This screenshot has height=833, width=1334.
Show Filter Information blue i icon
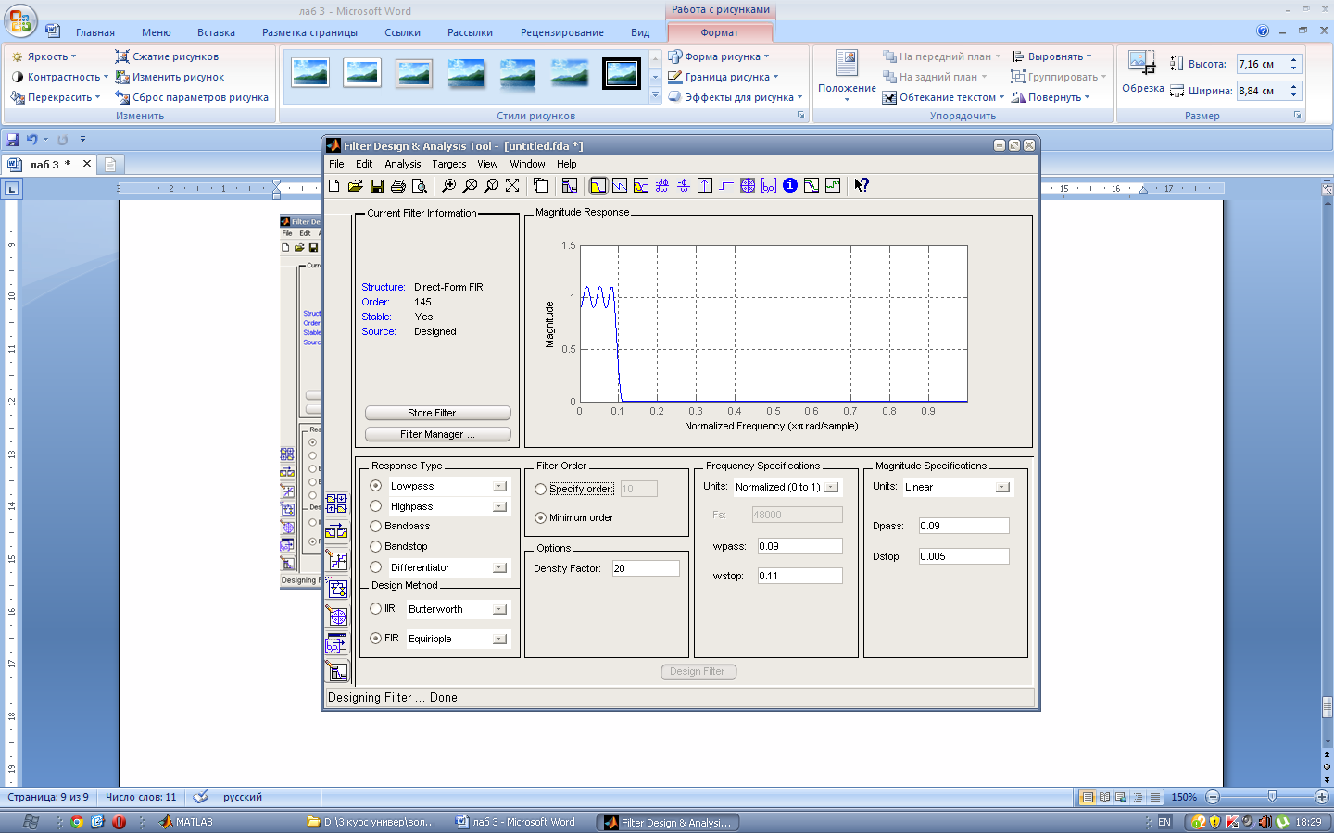pos(790,185)
